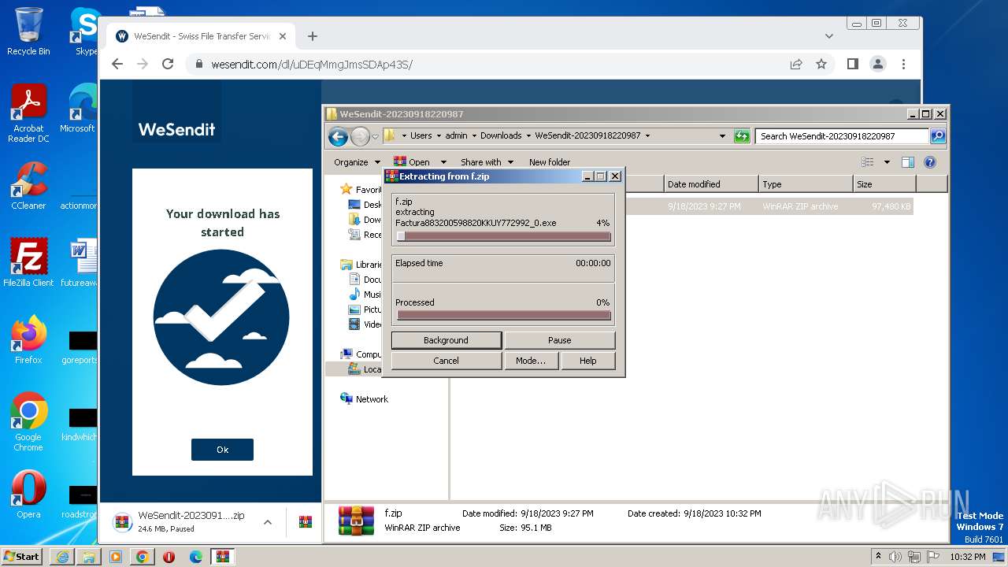Image resolution: width=1008 pixels, height=567 pixels.
Task: Click the Start button
Action: coord(22,557)
